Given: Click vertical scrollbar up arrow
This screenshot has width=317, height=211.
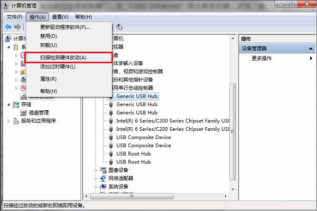Looking at the screenshot, I should point(232,39).
